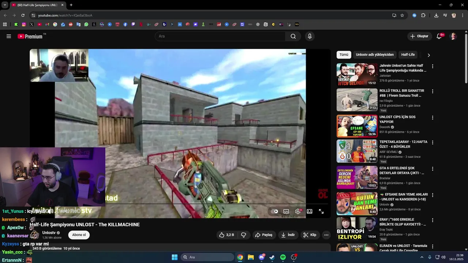Click the Oluştur create button
The width and height of the screenshot is (468, 263).
coord(419,36)
